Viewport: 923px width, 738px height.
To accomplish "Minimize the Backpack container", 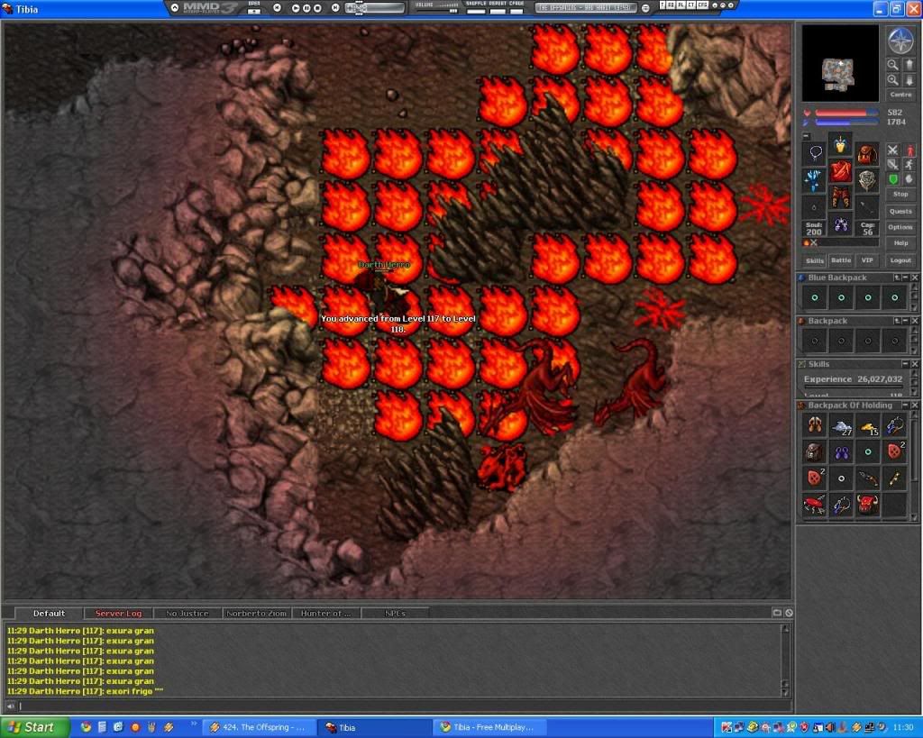I will tap(906, 321).
